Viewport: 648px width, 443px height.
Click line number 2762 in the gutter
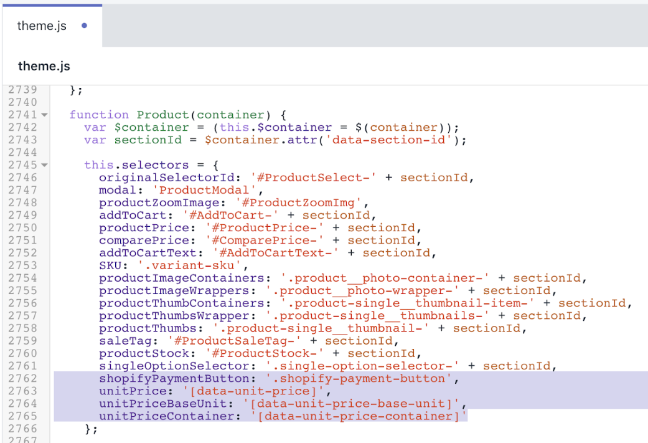(22, 378)
